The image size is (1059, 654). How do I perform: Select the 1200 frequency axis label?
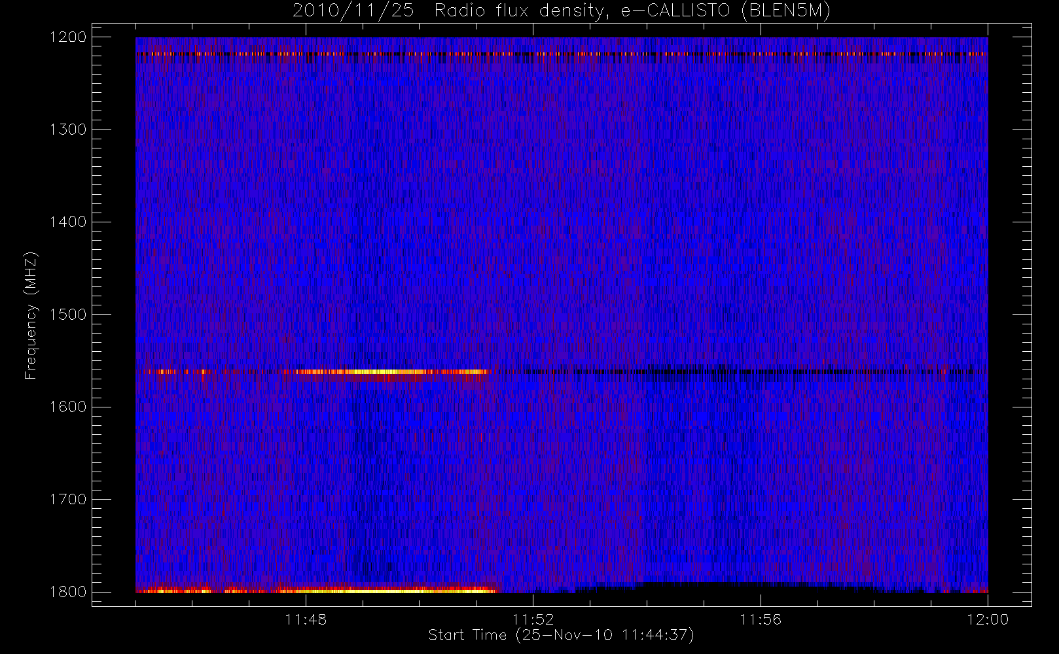(68, 37)
